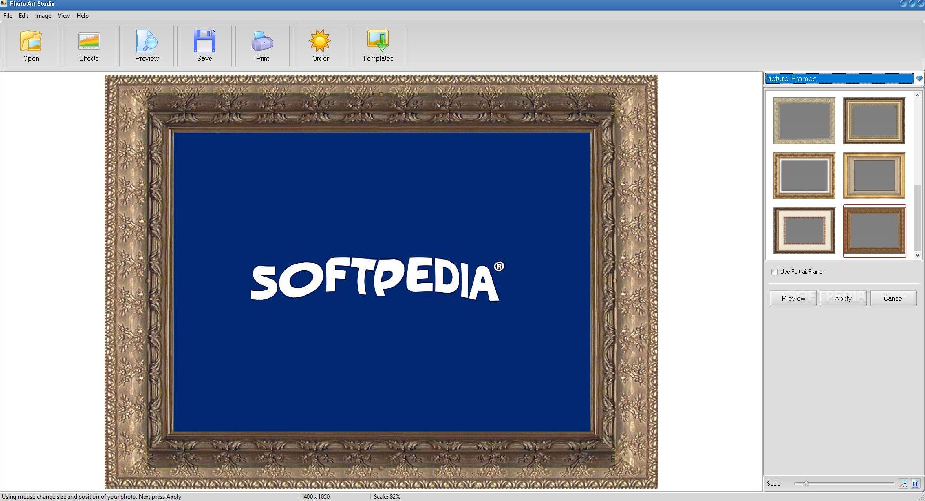Open the Edit menu
The height and width of the screenshot is (501, 925).
(x=24, y=16)
